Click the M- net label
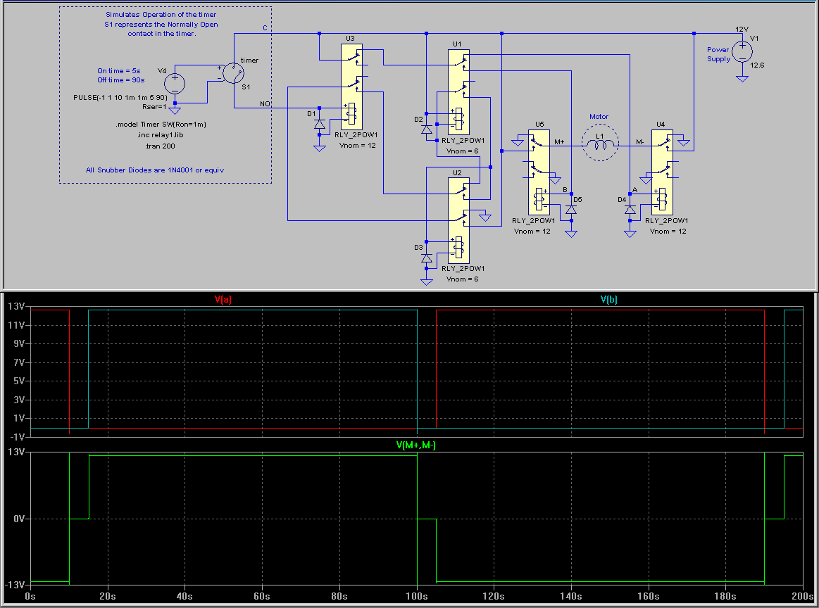The width and height of the screenshot is (819, 608). pos(640,142)
